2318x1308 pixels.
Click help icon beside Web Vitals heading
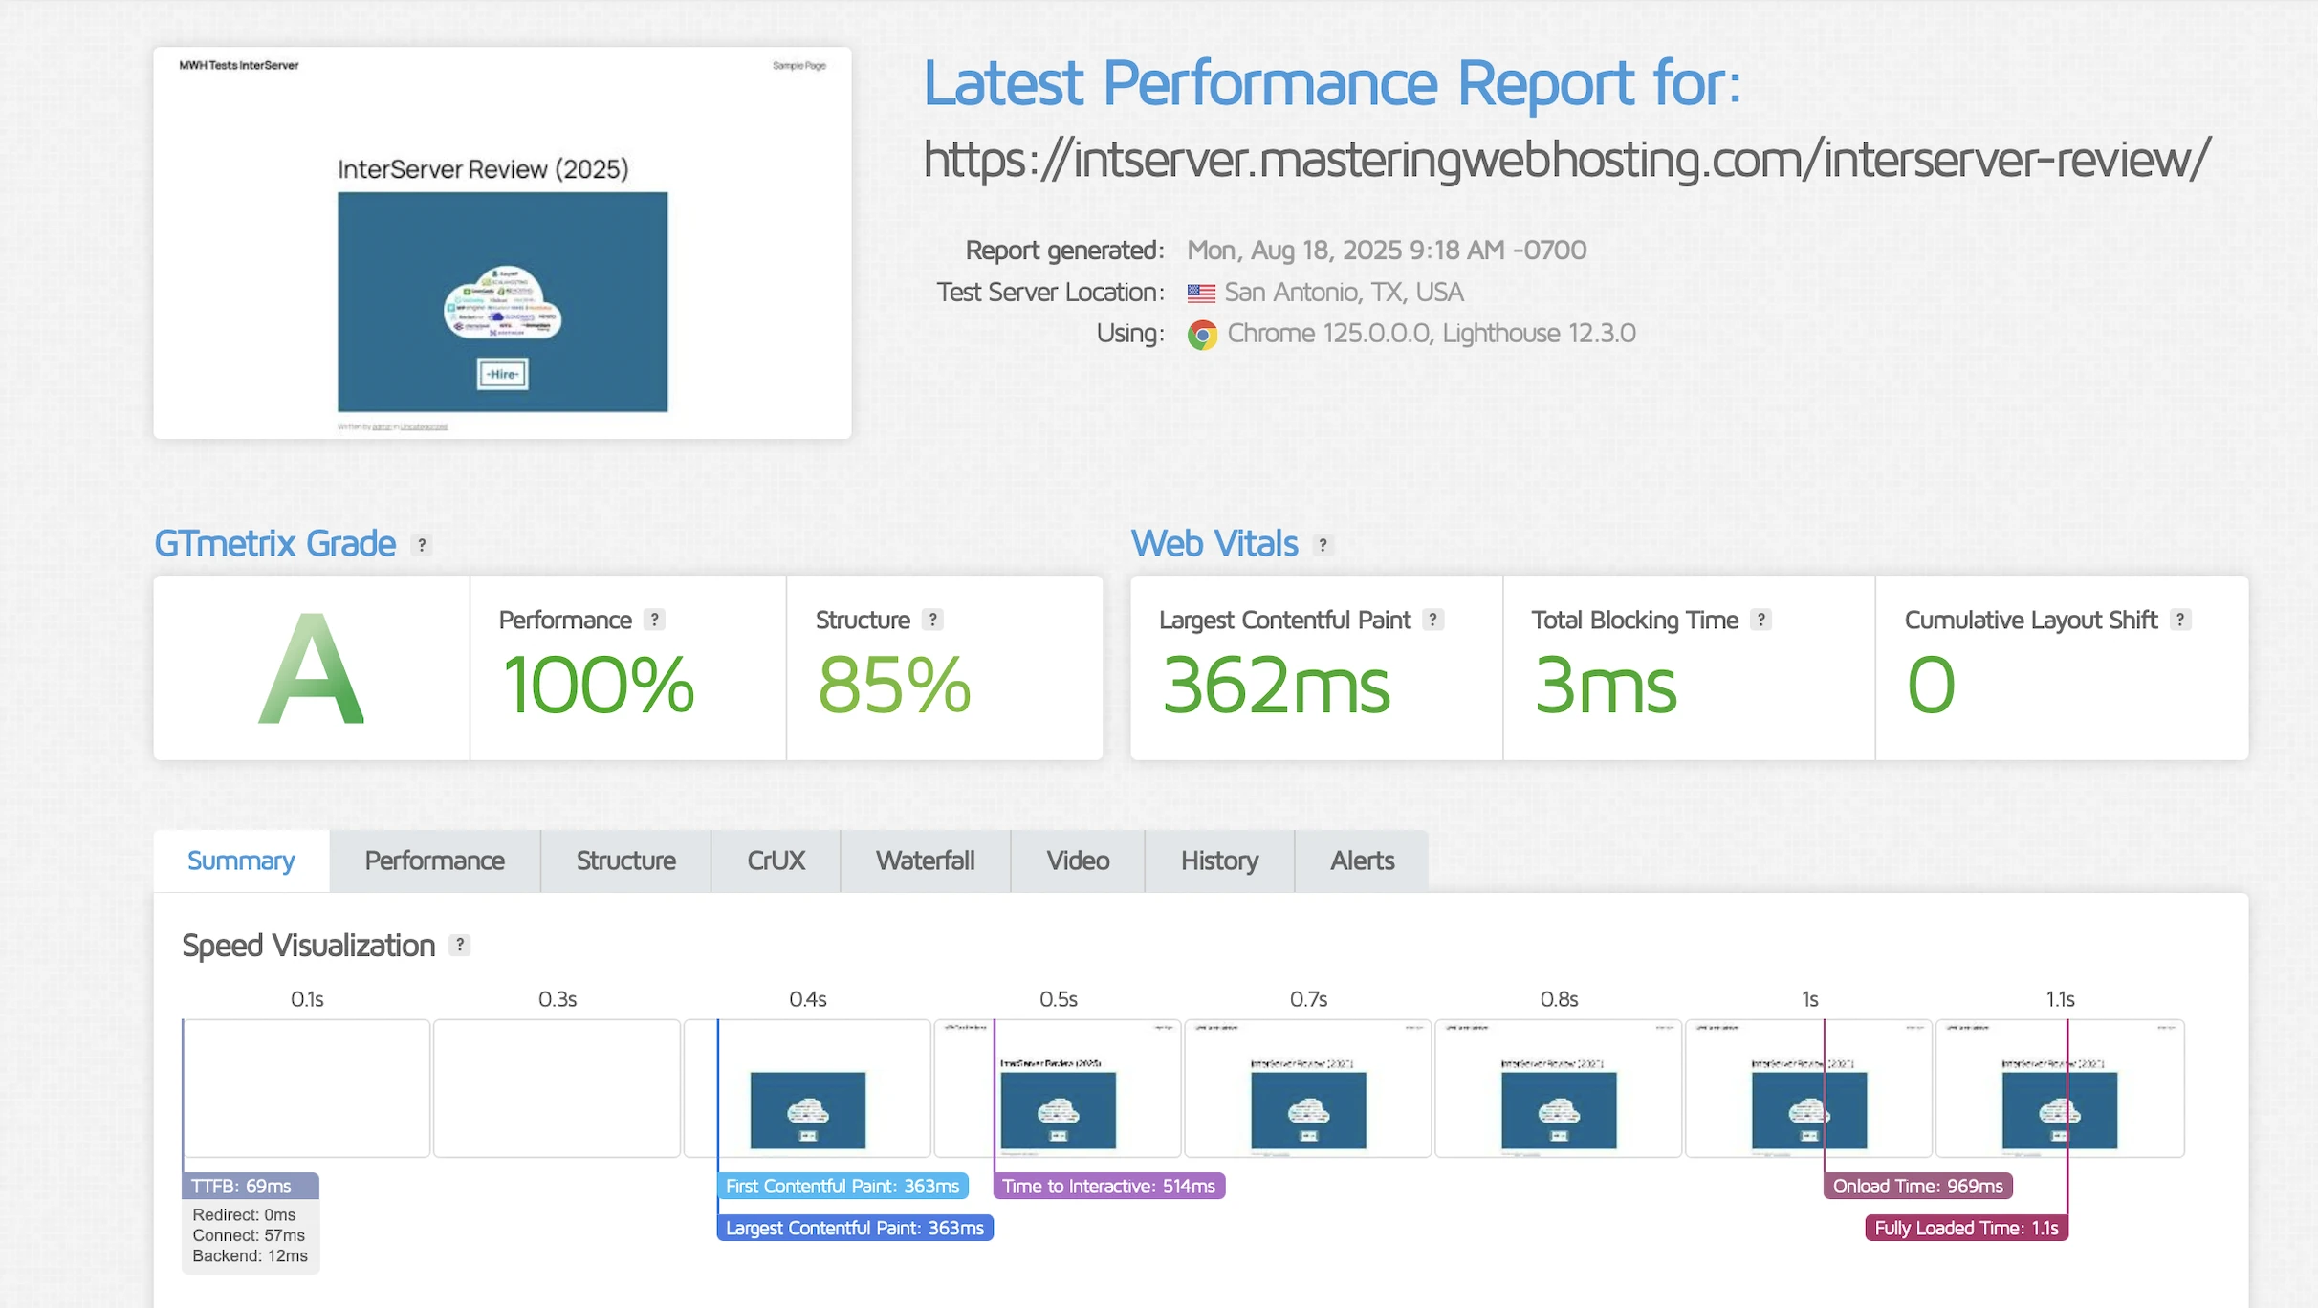click(1323, 545)
